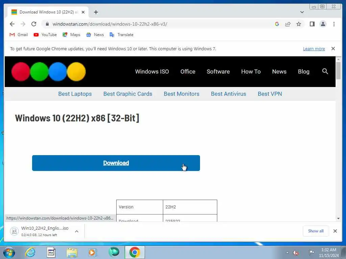Visit Best Monitors link
The width and height of the screenshot is (346, 259).
[x=181, y=94]
